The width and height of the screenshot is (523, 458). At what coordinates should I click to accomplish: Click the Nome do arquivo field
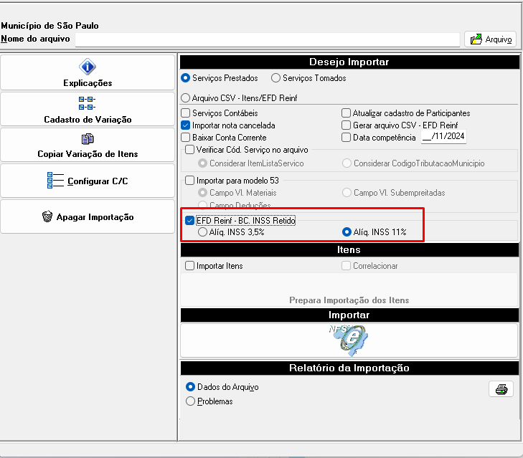point(268,39)
